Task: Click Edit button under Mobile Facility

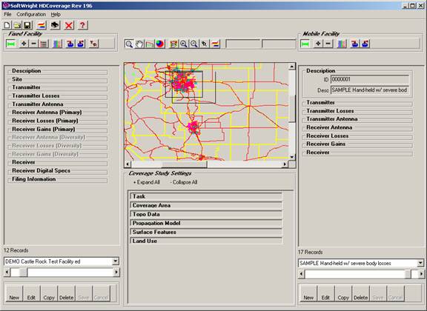Action: (x=325, y=294)
